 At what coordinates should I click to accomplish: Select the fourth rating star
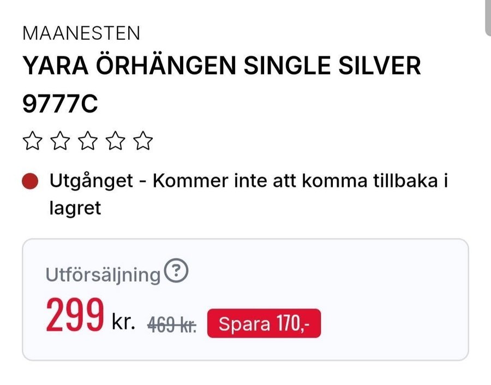point(115,141)
